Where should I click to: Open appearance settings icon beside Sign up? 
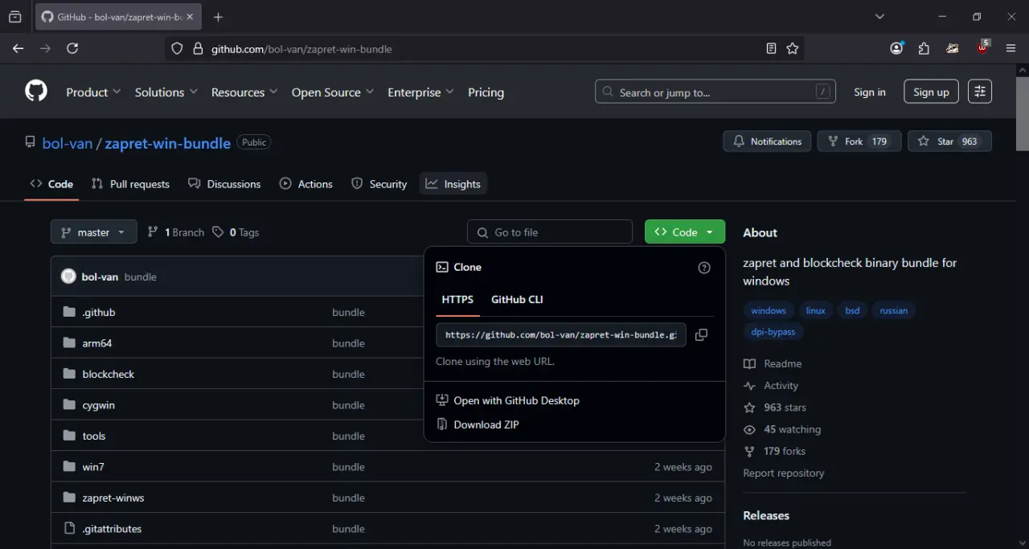pos(979,92)
